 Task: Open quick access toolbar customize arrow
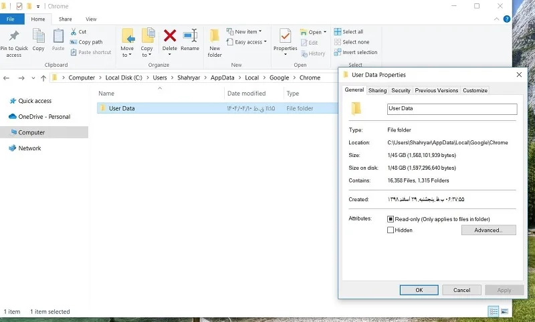click(38, 6)
